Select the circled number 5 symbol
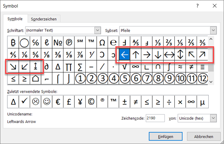 click(125, 78)
